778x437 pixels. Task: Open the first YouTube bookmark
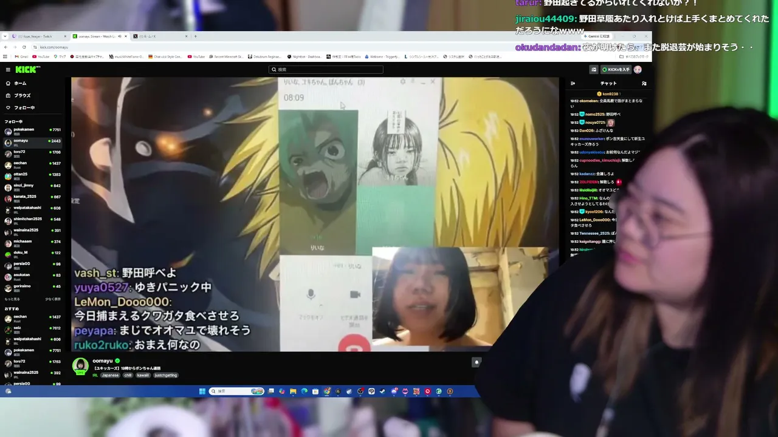41,56
